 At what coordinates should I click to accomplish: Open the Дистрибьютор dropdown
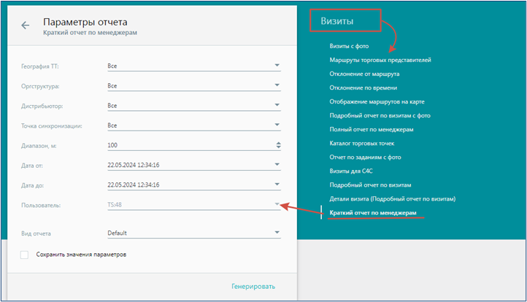[194, 106]
